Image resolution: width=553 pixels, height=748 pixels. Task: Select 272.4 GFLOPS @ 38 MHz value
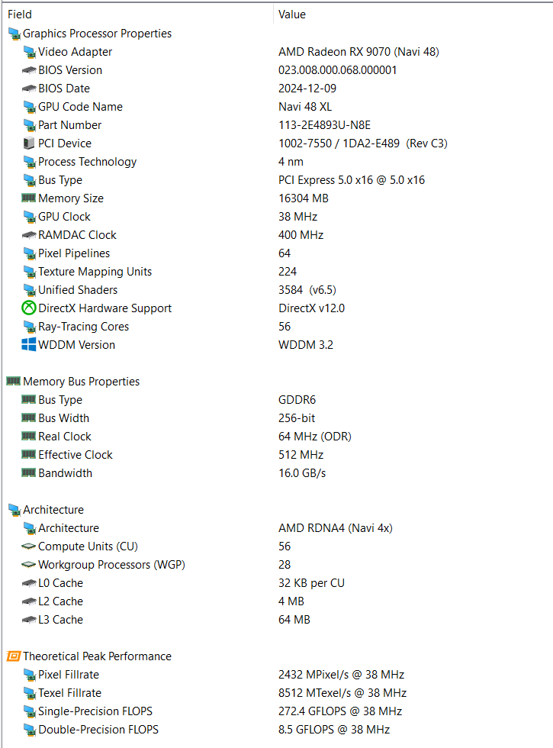[x=340, y=711]
